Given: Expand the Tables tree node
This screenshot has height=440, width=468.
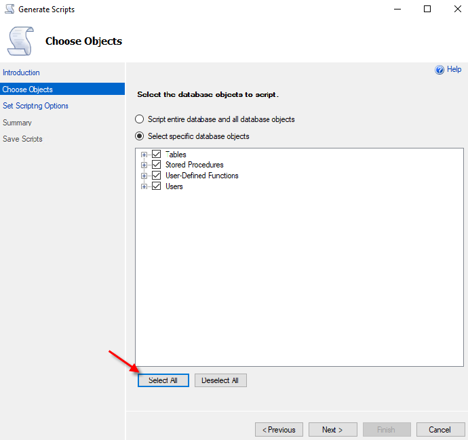Looking at the screenshot, I should (144, 155).
